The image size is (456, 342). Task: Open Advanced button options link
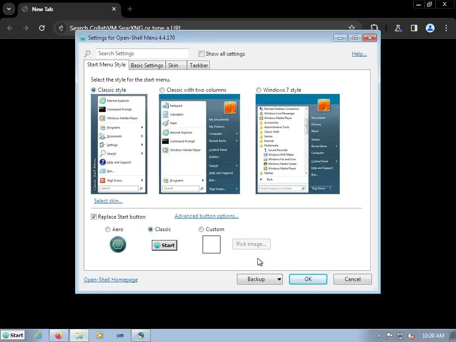[x=207, y=216]
